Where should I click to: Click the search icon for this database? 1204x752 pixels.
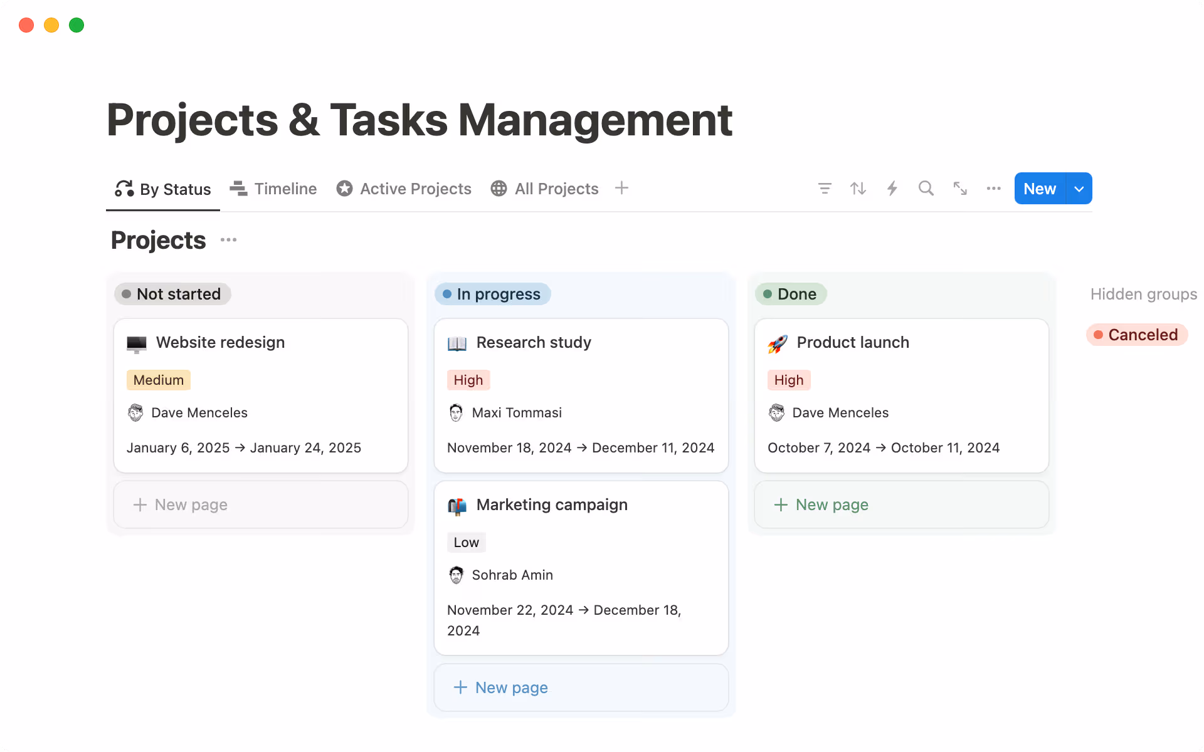(926, 188)
